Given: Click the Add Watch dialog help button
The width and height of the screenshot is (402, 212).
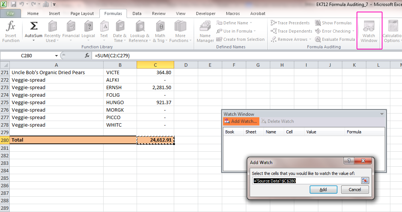Looking at the screenshot, I should pos(349,161).
